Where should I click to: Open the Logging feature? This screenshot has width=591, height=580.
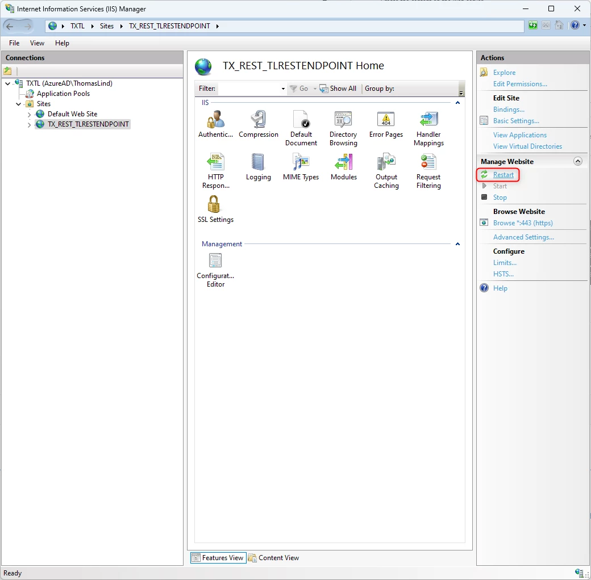point(258,167)
